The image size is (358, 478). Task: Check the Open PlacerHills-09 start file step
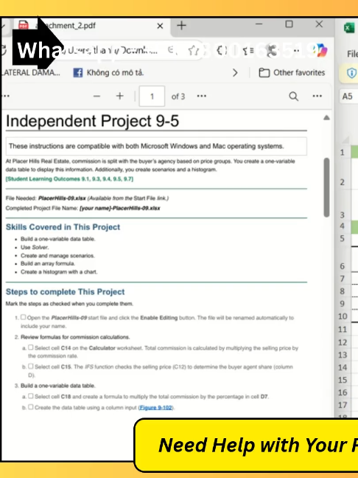coord(23,317)
